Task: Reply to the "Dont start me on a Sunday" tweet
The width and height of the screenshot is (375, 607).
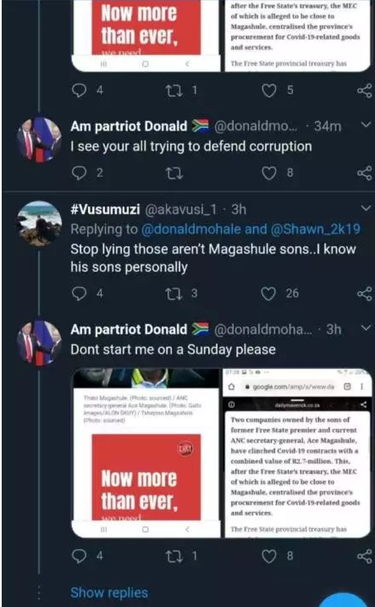Action: tap(79, 554)
